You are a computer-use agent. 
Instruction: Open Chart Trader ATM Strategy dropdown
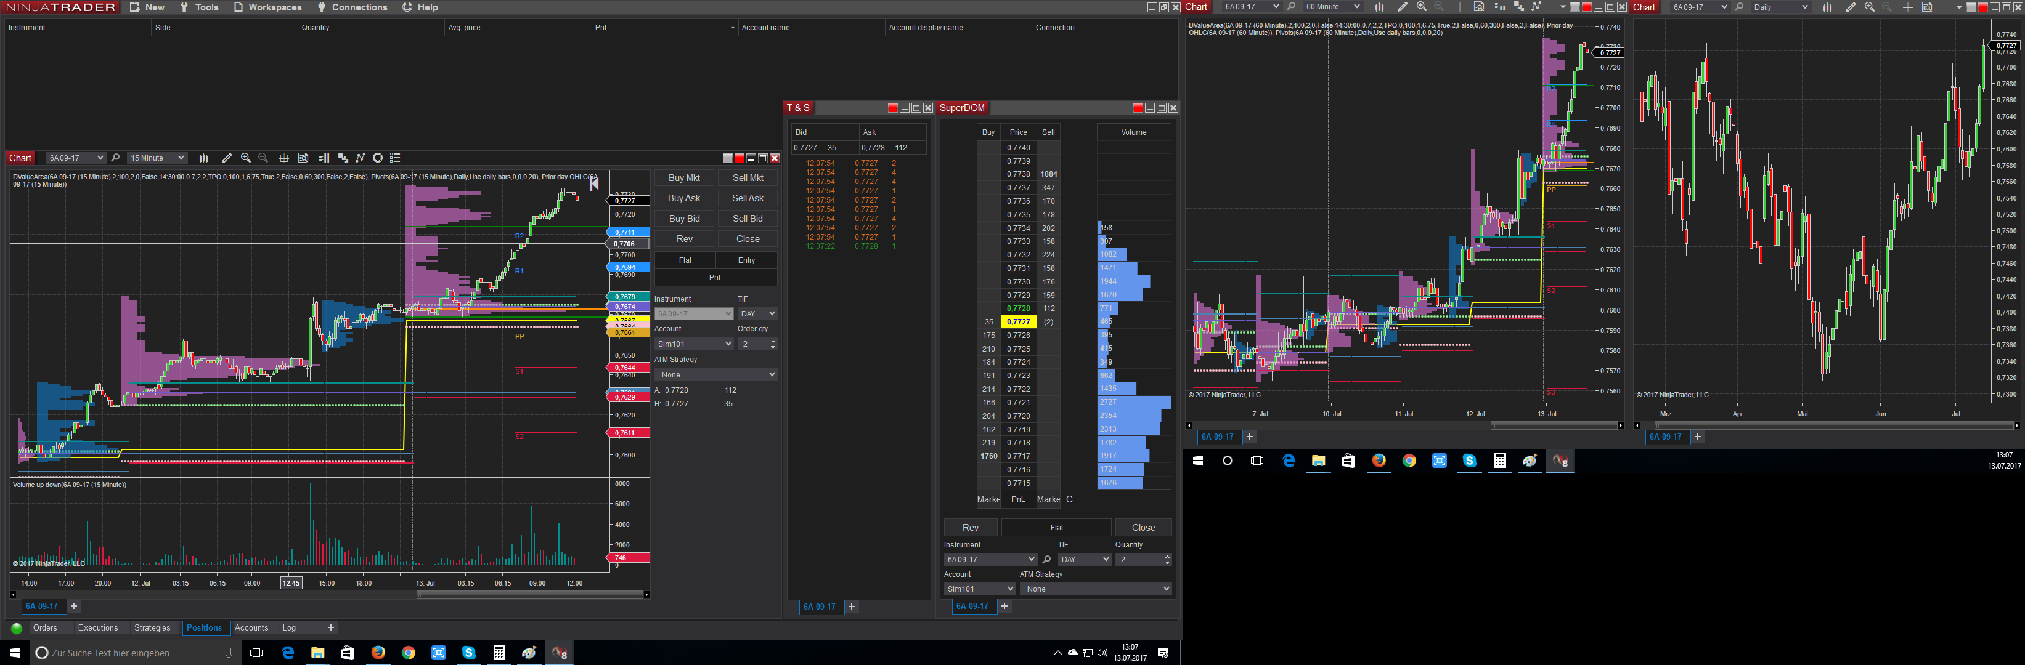716,374
